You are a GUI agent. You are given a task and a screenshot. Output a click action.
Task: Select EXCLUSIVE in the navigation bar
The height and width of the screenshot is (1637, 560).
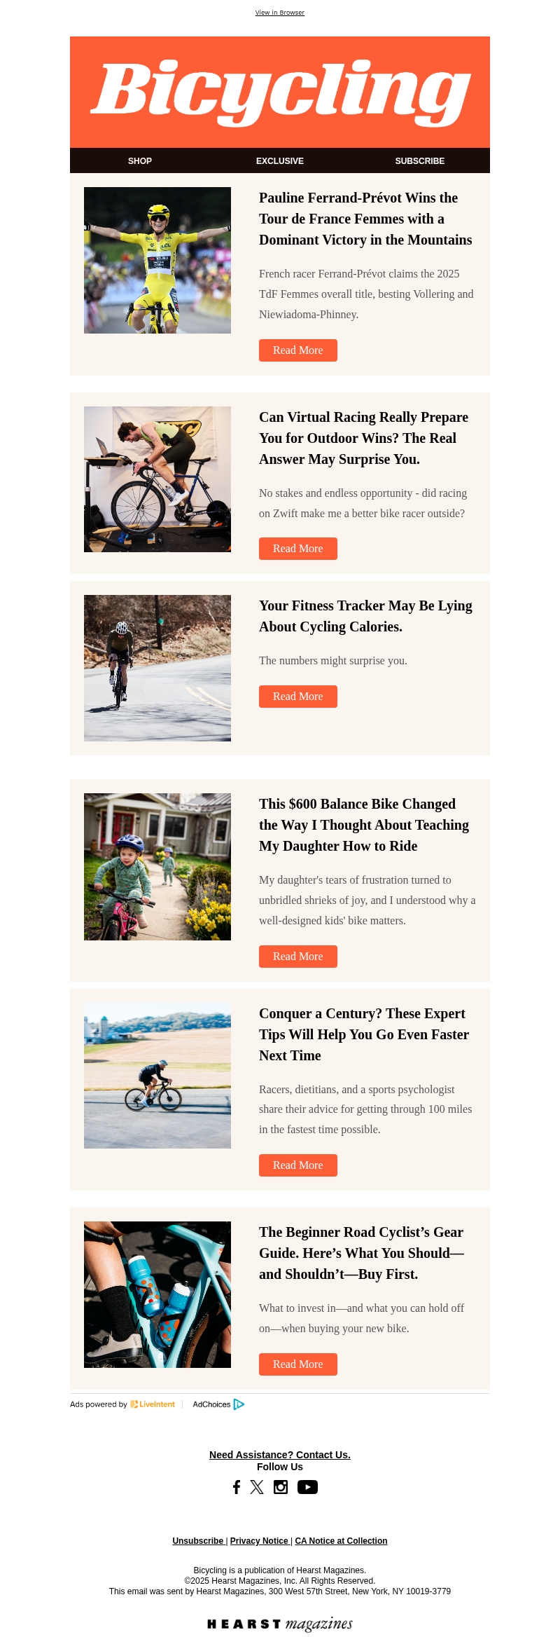click(280, 160)
